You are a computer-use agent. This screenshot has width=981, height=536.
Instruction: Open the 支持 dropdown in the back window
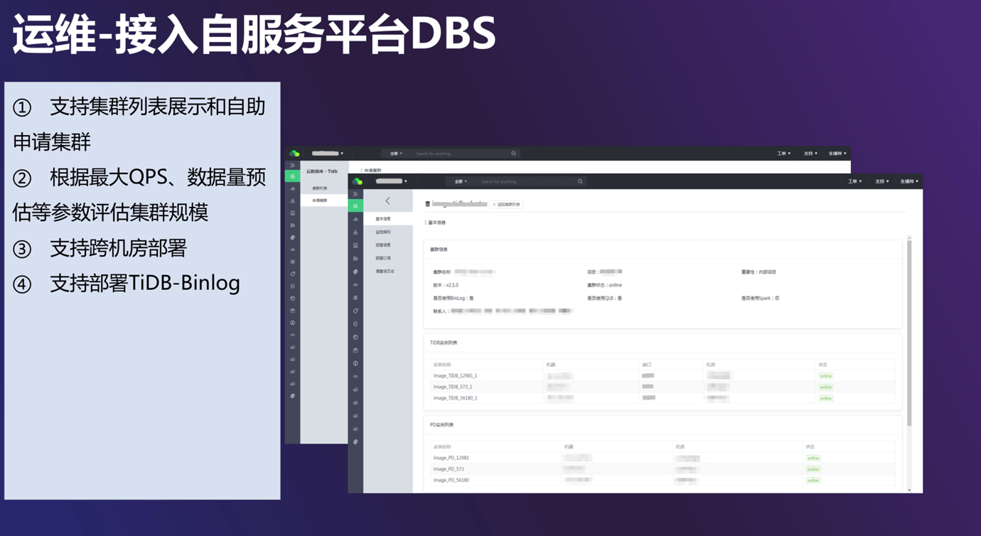(x=810, y=154)
